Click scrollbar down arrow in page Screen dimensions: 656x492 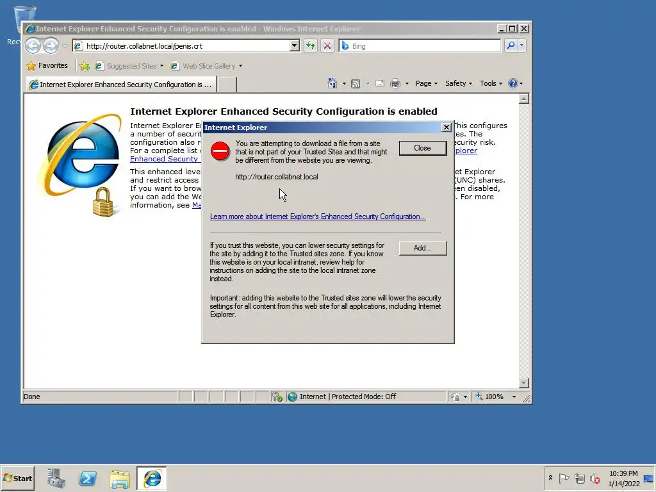coord(524,383)
